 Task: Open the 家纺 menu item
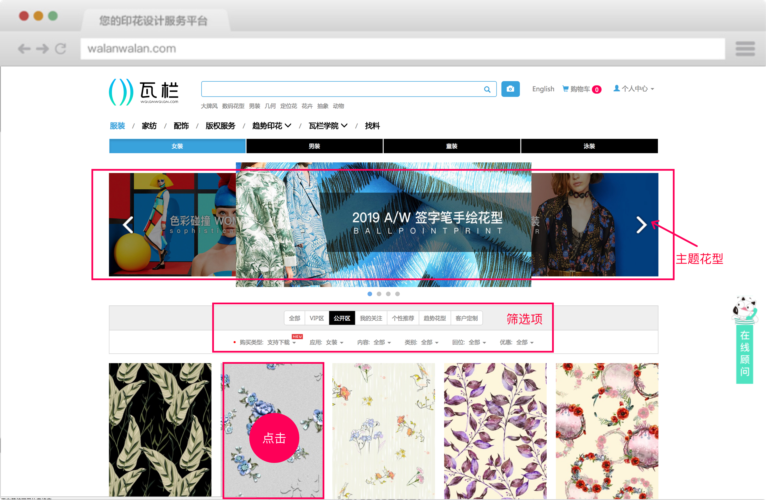coord(149,126)
